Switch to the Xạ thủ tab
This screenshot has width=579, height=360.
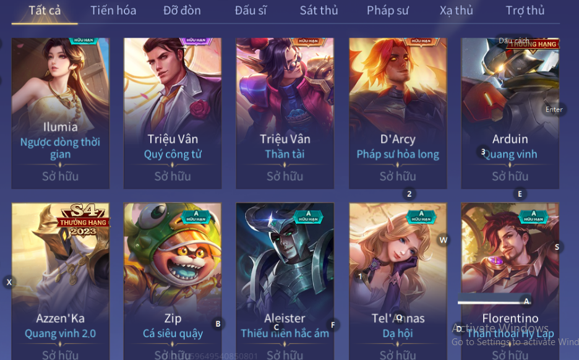click(x=457, y=11)
